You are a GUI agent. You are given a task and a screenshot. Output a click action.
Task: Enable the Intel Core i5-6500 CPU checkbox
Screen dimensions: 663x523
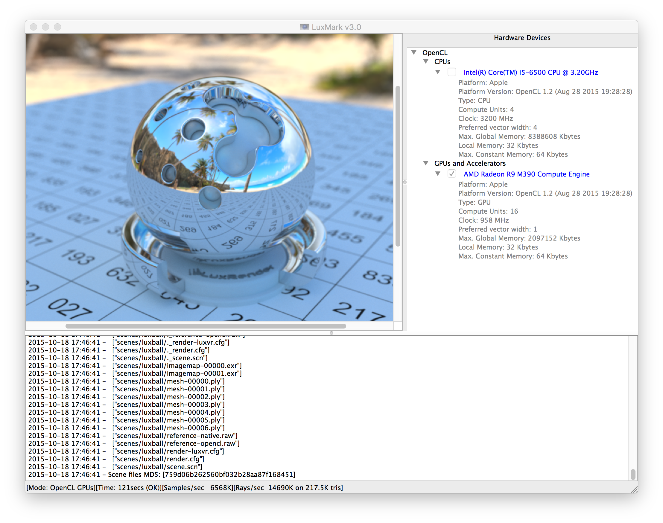click(452, 72)
